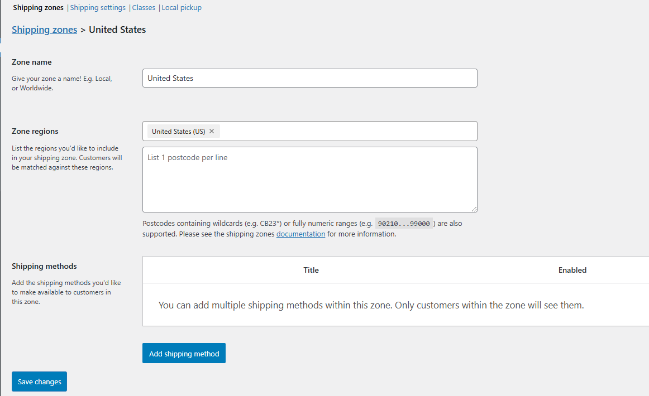
Task: Select the United States (US) tag label
Action: click(x=178, y=132)
